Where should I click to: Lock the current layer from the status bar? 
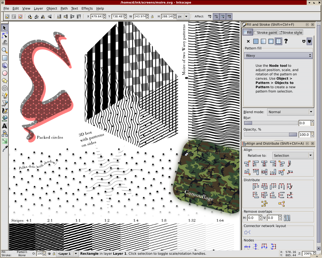click(54, 254)
